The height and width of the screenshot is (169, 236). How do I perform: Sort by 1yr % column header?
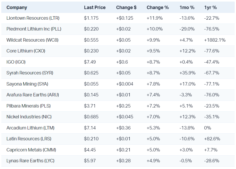211,7
